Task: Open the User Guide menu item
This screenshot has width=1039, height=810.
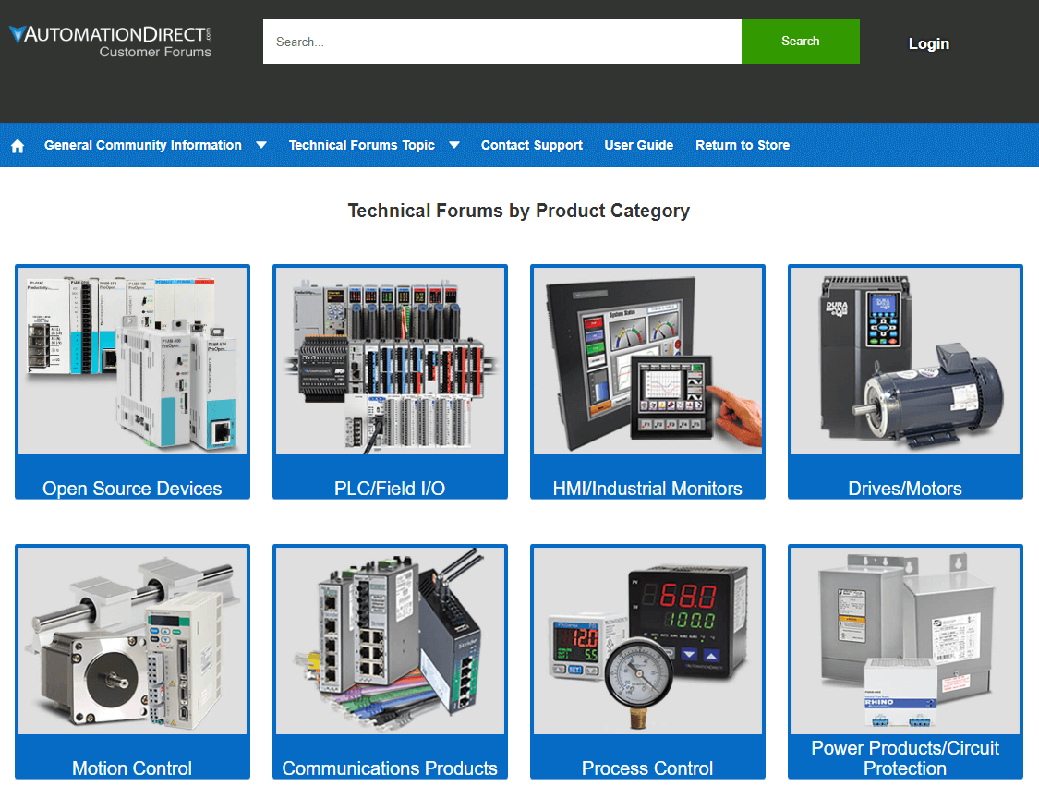Action: point(638,145)
